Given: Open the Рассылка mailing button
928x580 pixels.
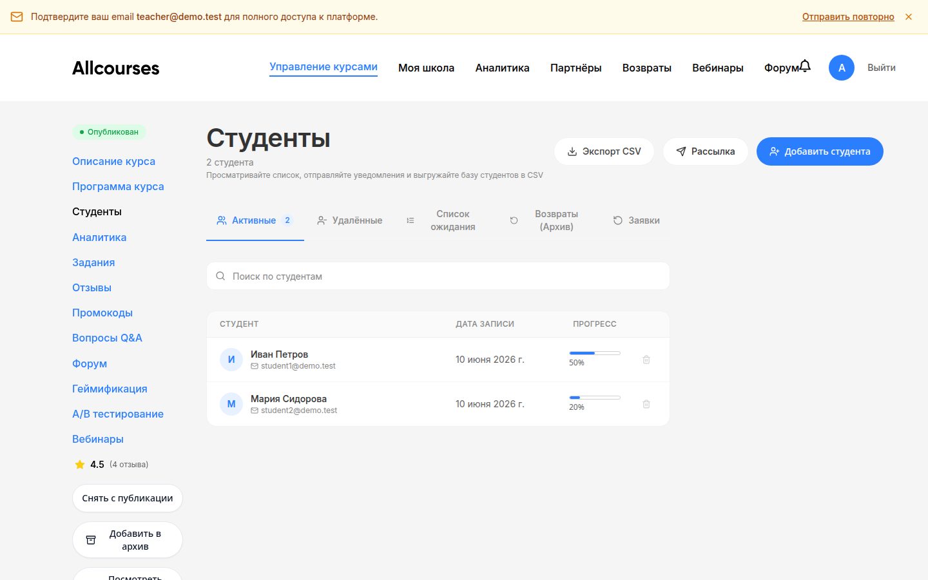Looking at the screenshot, I should [705, 151].
